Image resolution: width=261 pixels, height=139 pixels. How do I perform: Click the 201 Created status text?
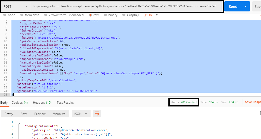point(188,102)
